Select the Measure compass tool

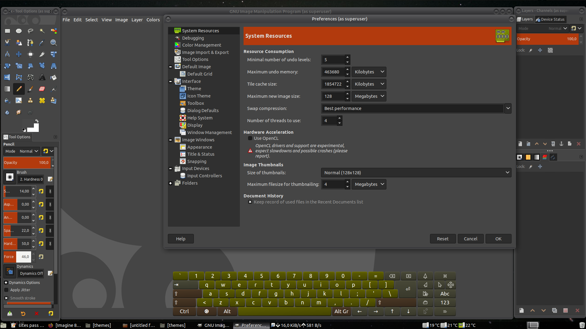[7, 54]
